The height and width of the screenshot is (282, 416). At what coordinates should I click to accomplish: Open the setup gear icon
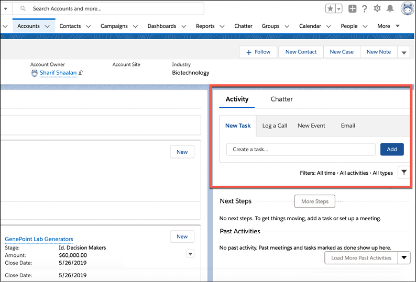pos(377,8)
